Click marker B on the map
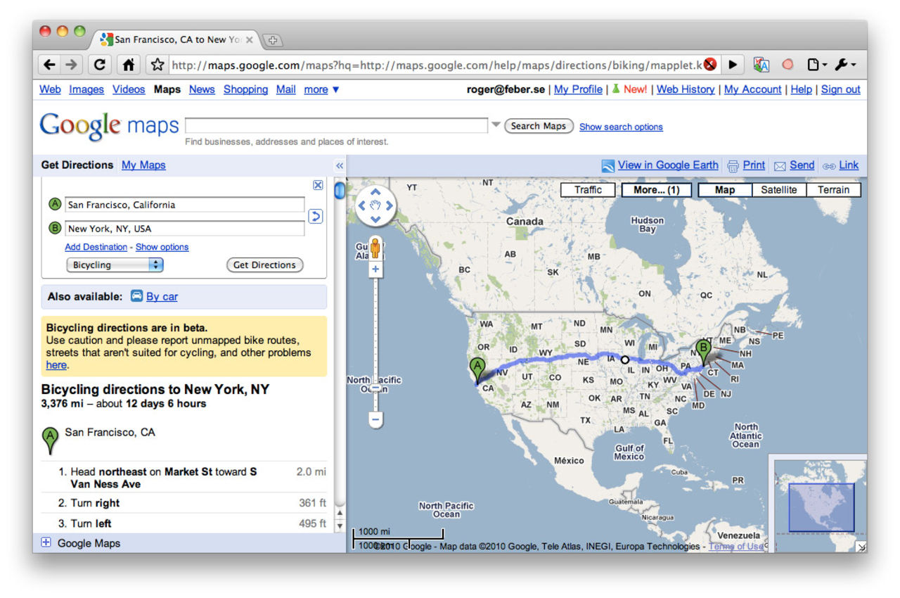Screen dimensions: 900x598 702,352
